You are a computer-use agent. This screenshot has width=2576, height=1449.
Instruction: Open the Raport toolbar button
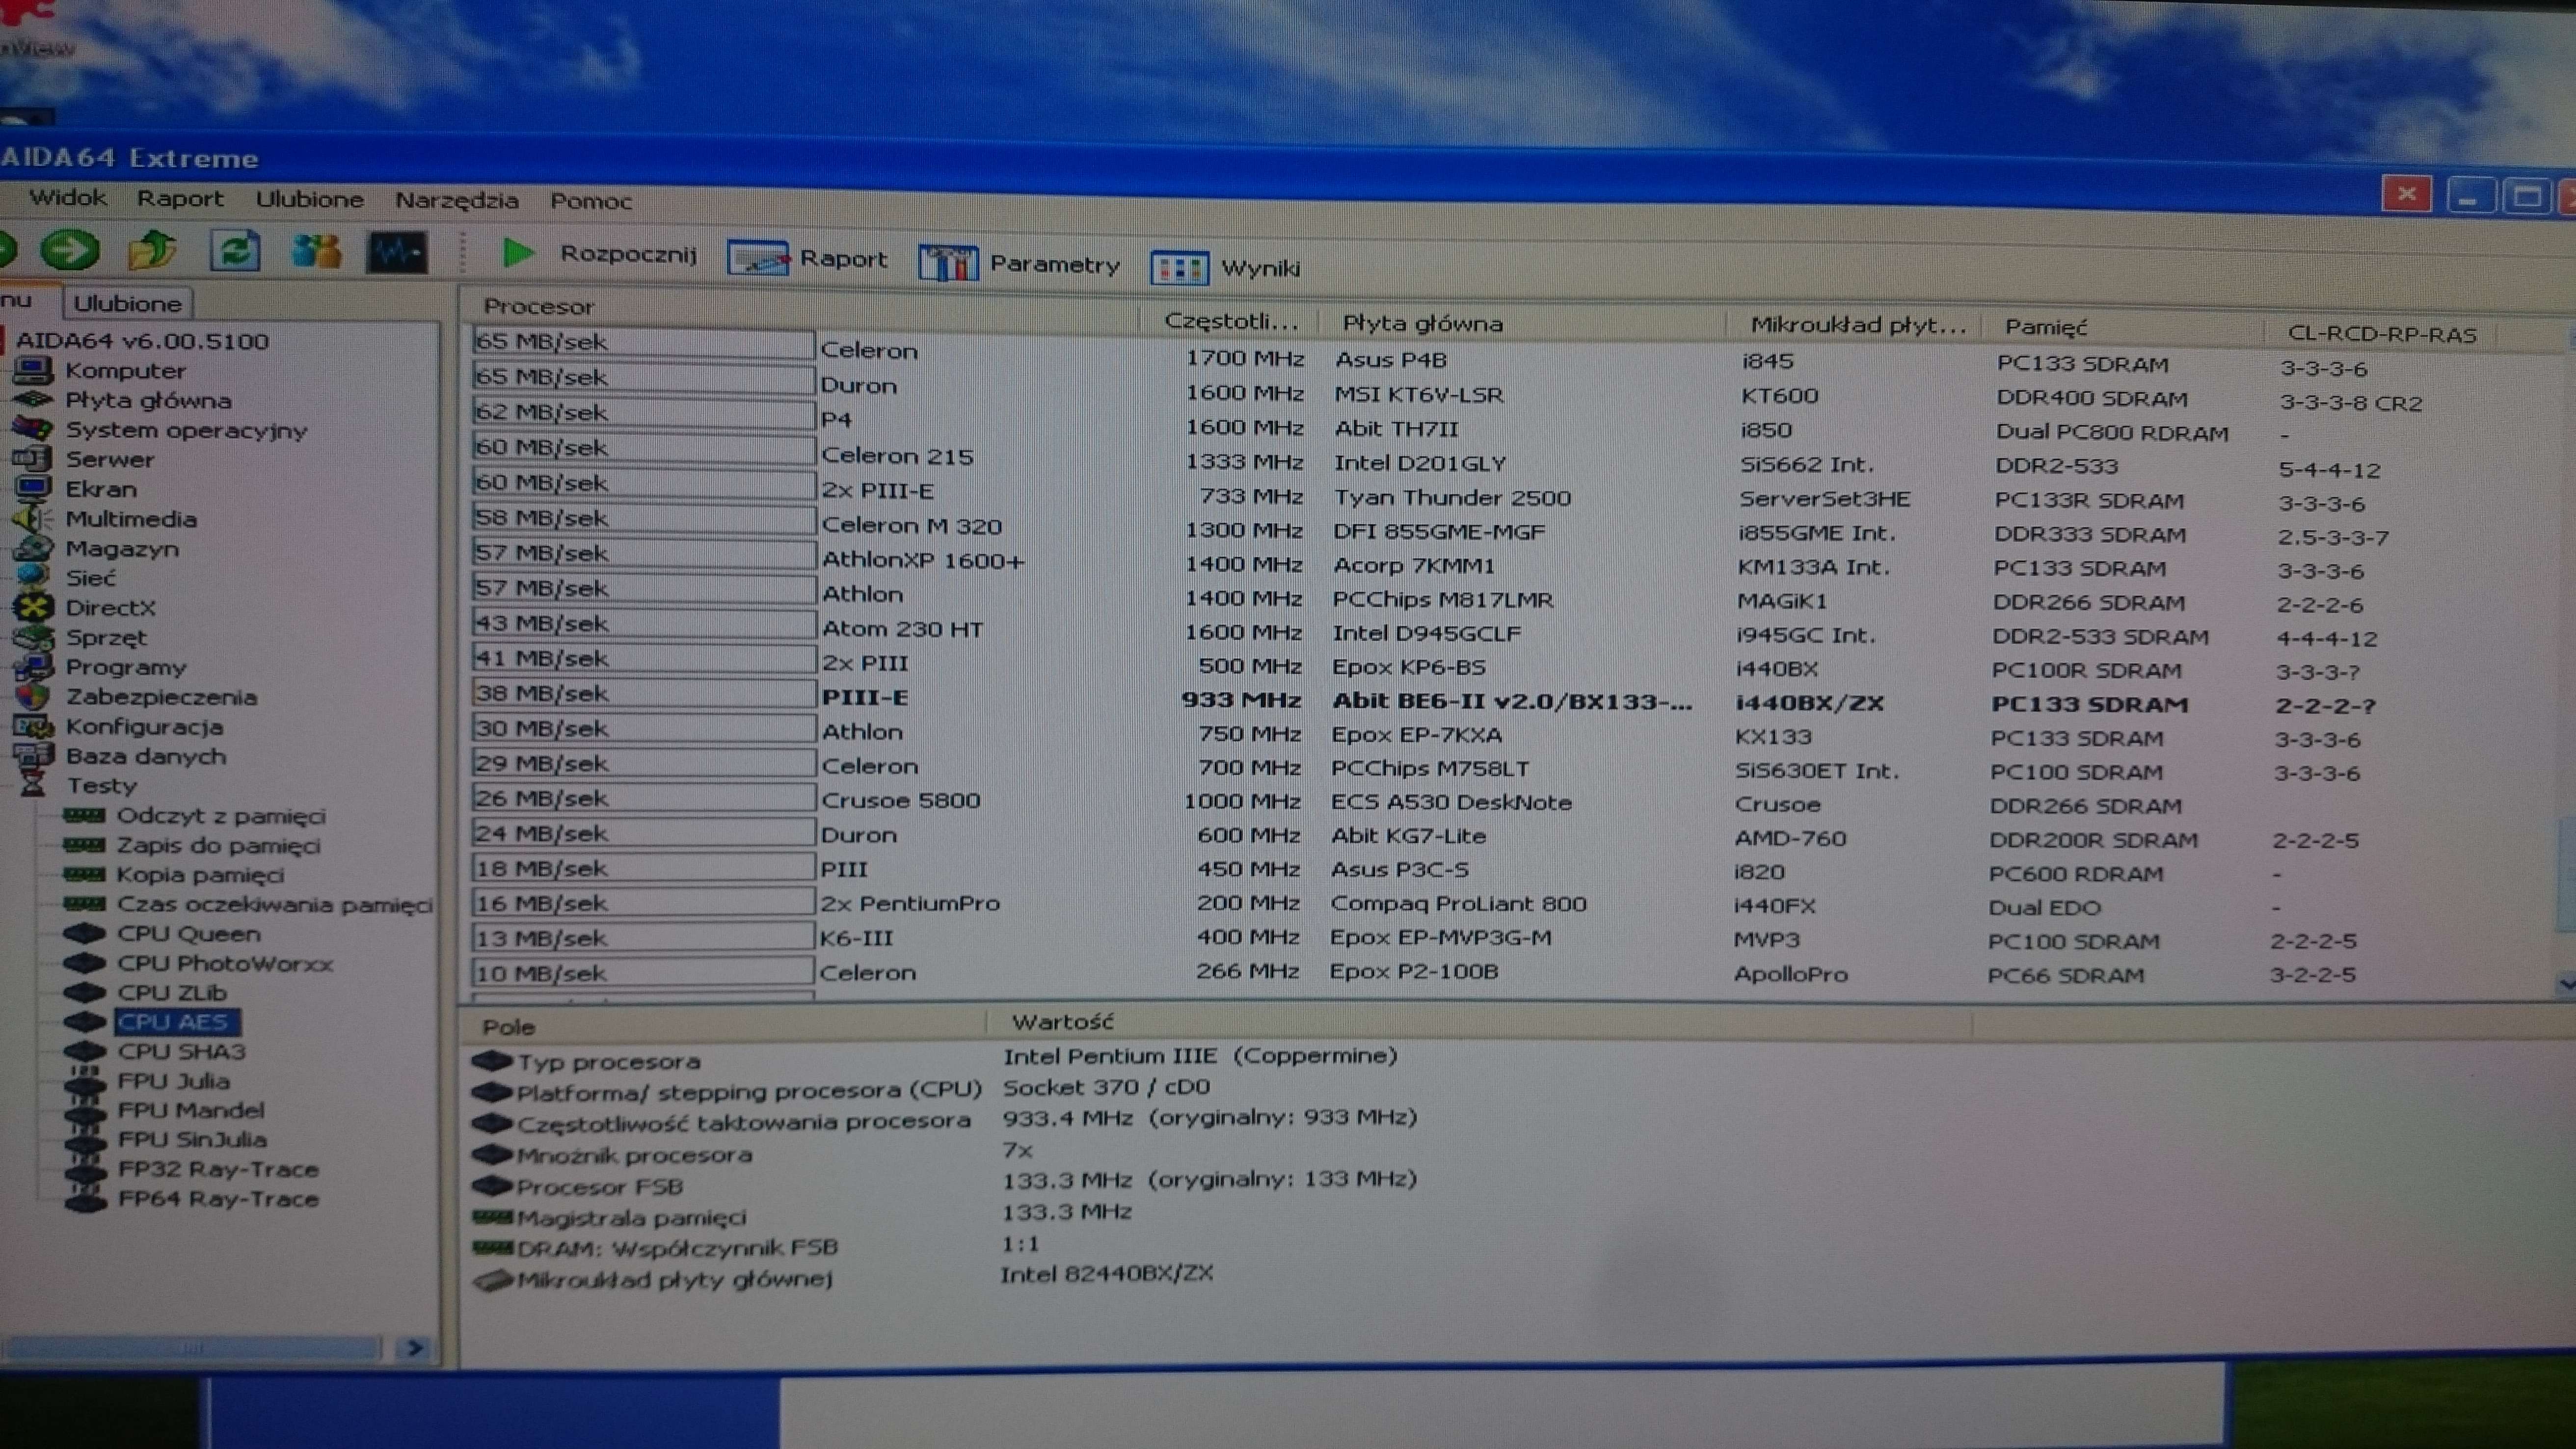pyautogui.click(x=807, y=260)
